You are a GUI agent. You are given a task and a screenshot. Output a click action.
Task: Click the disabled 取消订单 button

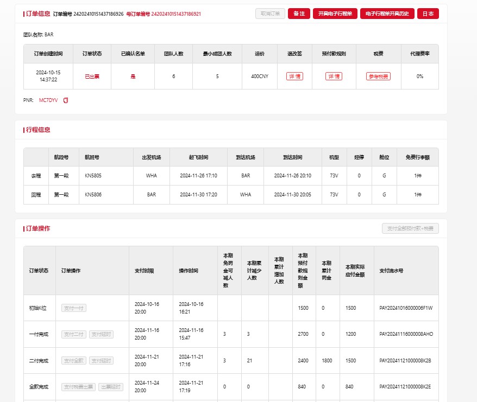[x=270, y=14]
